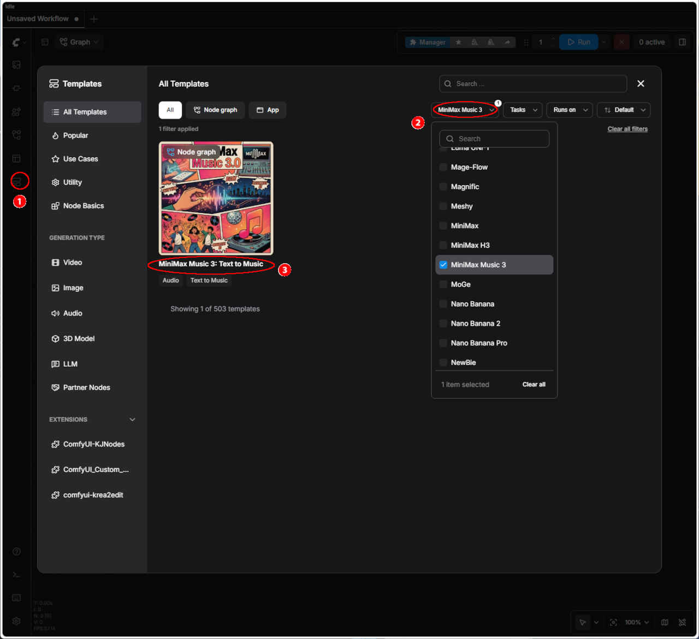Viewport: 699px width, 639px height.
Task: Click the star icon next to Manager
Action: (458, 42)
